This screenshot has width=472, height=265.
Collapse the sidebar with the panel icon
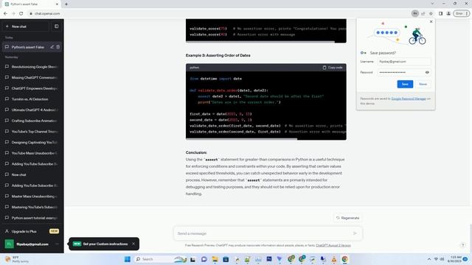[x=57, y=26]
